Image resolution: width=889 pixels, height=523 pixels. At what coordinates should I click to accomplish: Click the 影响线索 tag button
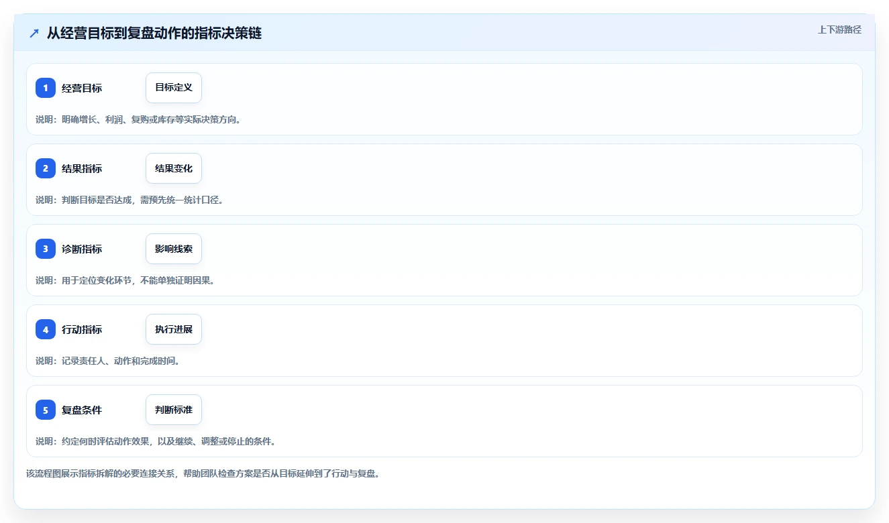click(174, 249)
